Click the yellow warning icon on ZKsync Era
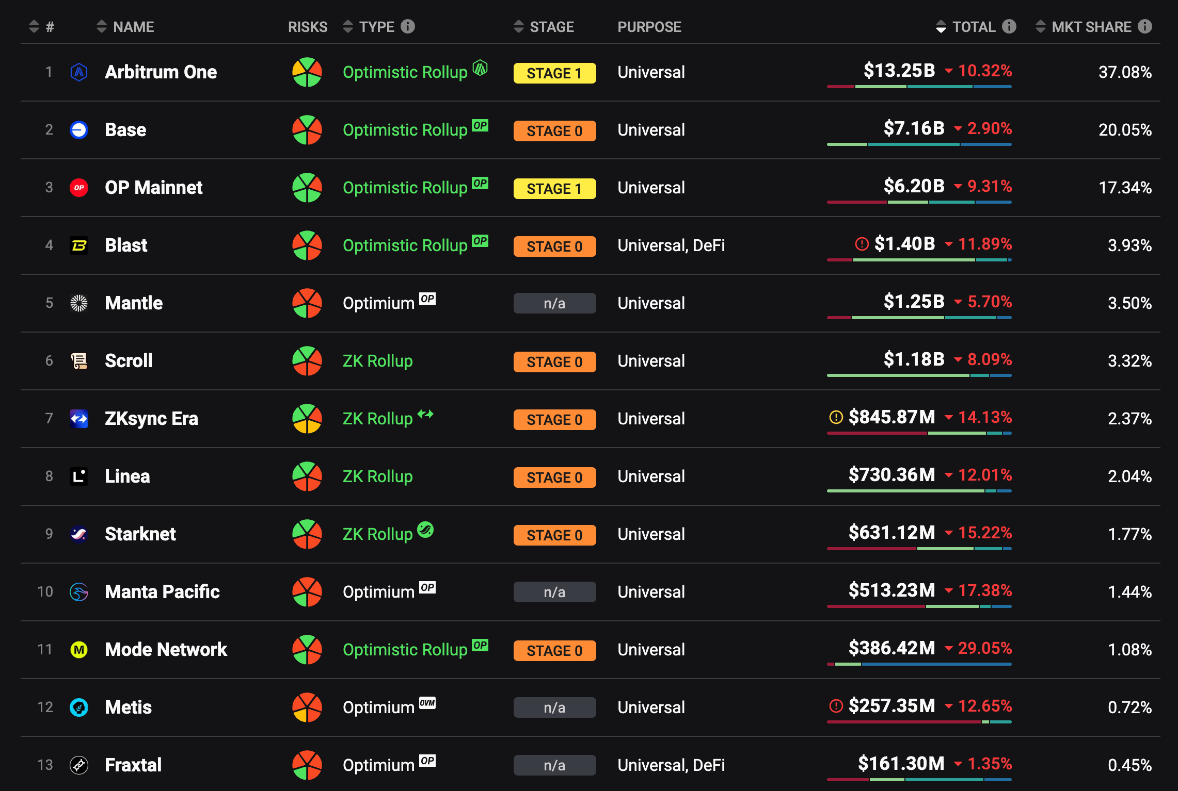 tap(836, 417)
